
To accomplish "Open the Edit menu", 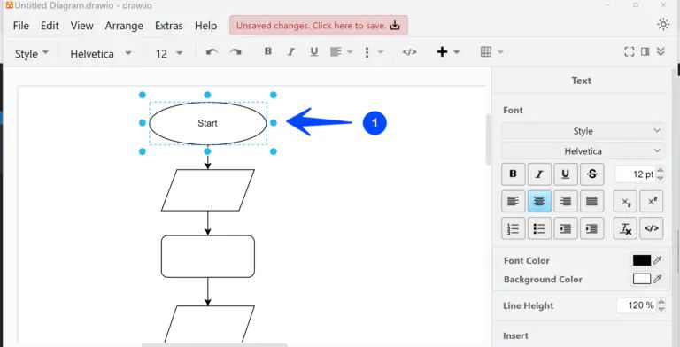I will 50,26.
